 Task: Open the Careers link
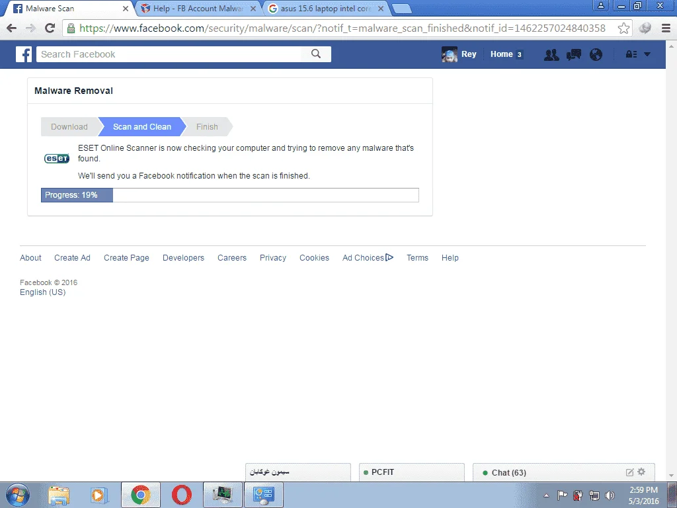232,258
